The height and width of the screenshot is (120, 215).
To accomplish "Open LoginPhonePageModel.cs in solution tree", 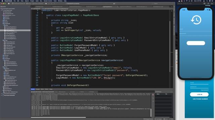I will [11, 32].
